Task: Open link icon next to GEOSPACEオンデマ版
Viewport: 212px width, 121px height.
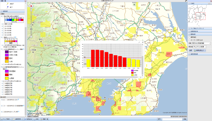Action: [x=19, y=112]
